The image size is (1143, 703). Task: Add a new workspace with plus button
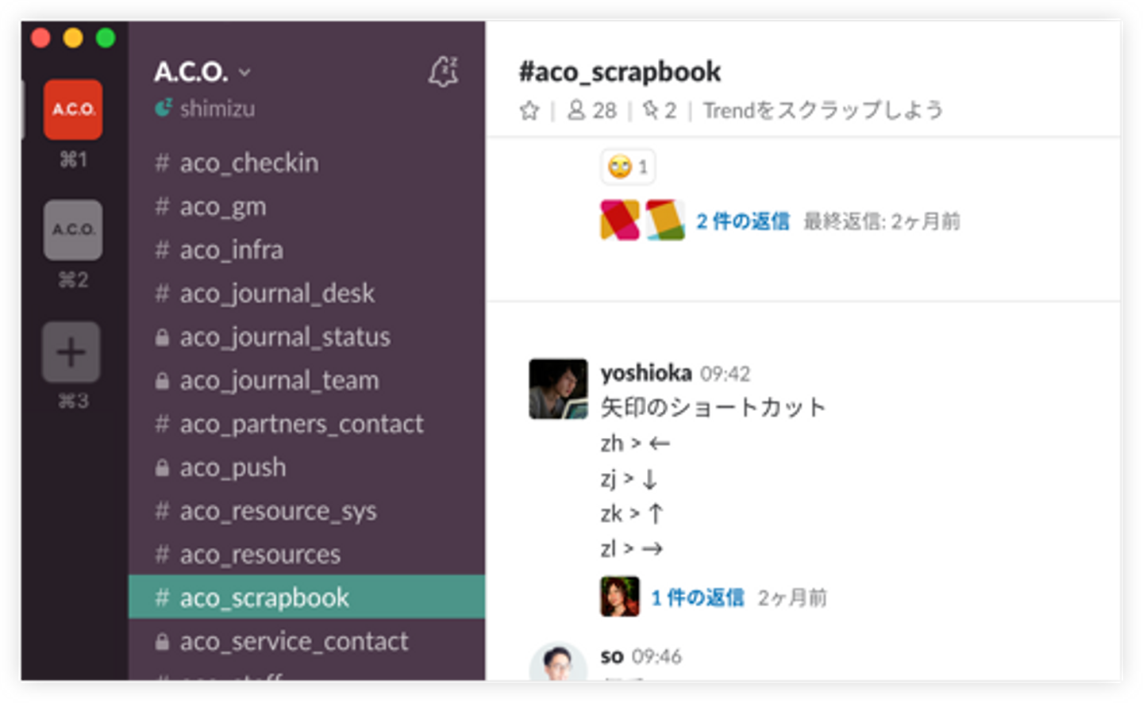click(71, 352)
